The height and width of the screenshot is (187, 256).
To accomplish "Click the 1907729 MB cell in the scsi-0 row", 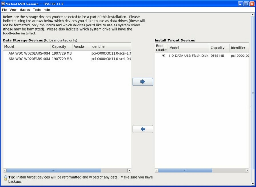I will click(x=62, y=59).
